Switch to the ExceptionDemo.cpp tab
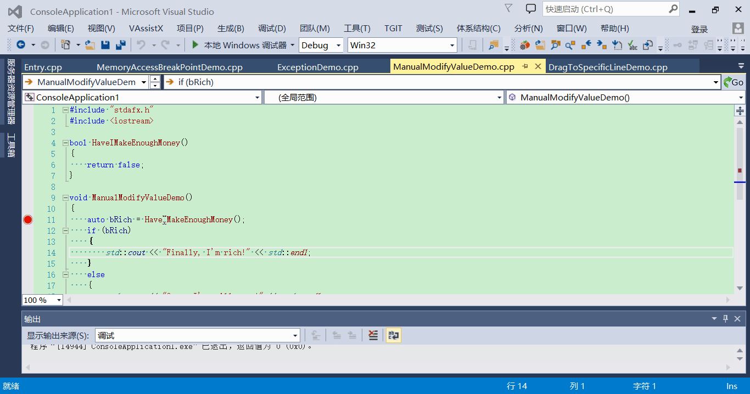This screenshot has height=394, width=750. pos(317,66)
